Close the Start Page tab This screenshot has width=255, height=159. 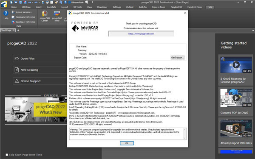(x=14, y=30)
